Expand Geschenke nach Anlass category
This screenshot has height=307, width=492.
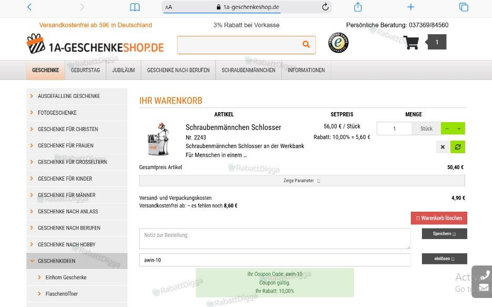(x=77, y=211)
